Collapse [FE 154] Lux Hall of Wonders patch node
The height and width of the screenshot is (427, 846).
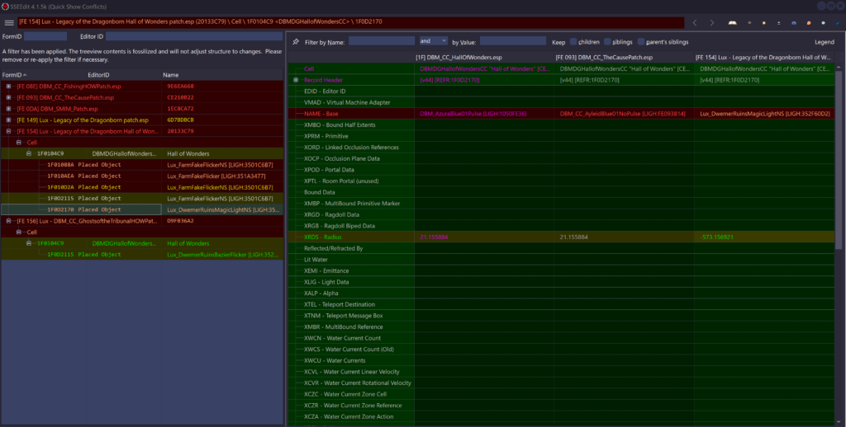(x=8, y=131)
